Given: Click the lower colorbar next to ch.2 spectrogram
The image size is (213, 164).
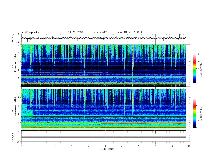Looking at the screenshot, I should [x=194, y=113].
